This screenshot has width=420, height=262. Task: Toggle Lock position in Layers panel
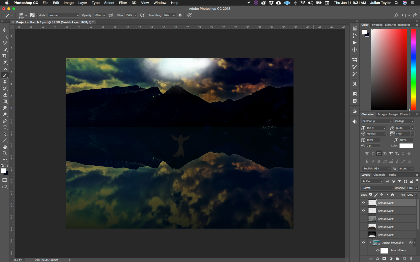click(x=381, y=195)
